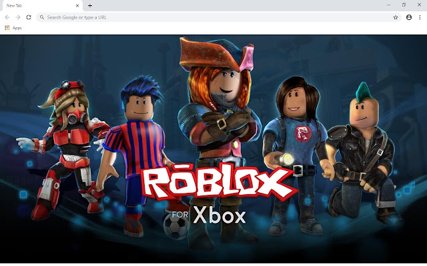
Task: Focus the Search Google or type a URL field
Action: coord(219,17)
